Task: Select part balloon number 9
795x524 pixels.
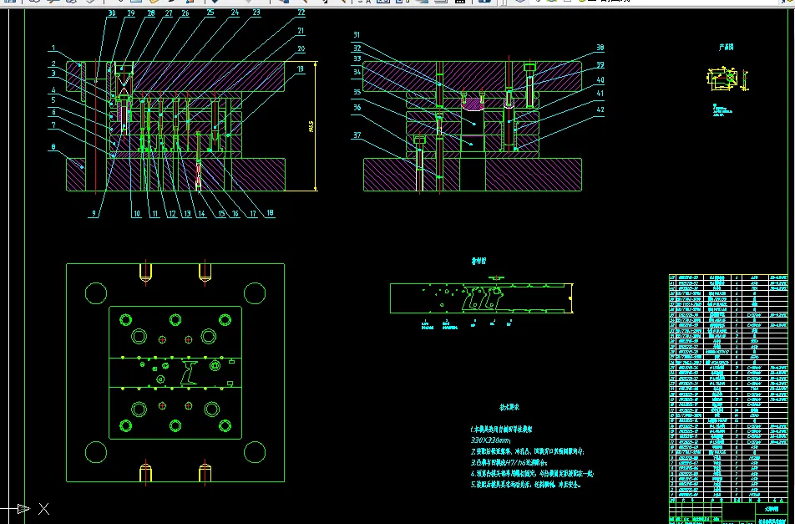Action: pos(94,214)
